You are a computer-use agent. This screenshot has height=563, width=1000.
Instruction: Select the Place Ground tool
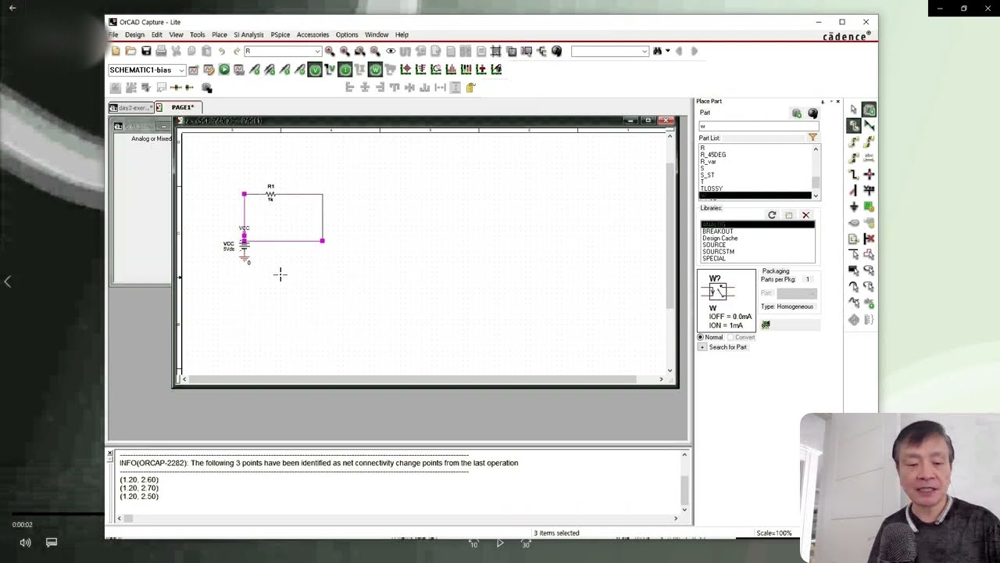(x=854, y=206)
